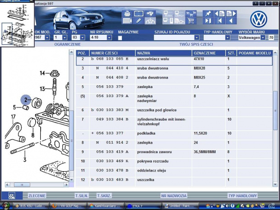Open the TYP HANDLOWY dropdown at top
This screenshot has height=210, width=280.
point(228,37)
